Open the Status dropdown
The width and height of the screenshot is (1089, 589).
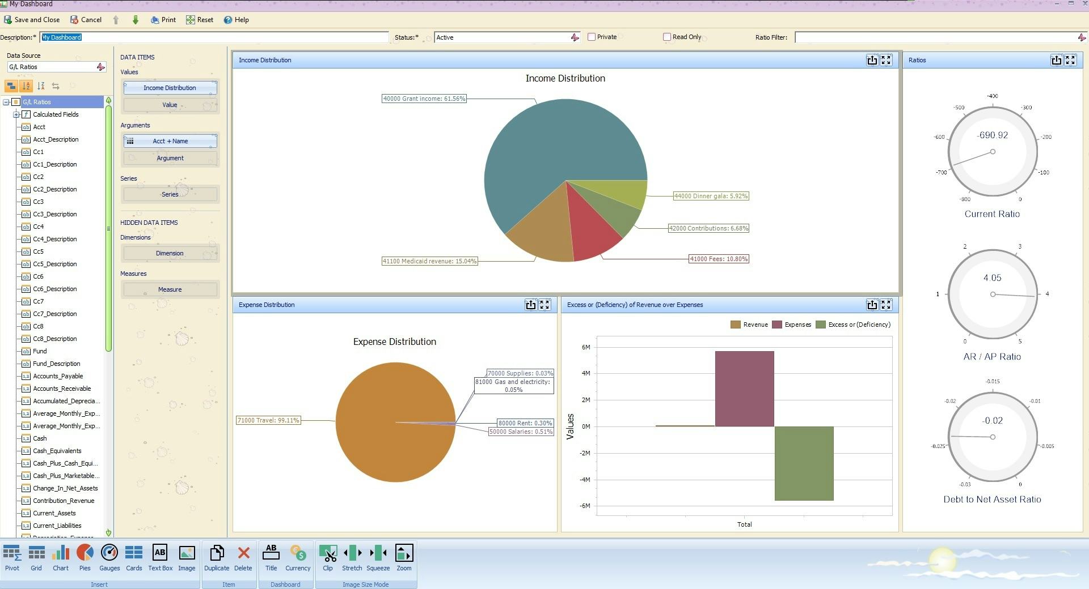pyautogui.click(x=575, y=37)
